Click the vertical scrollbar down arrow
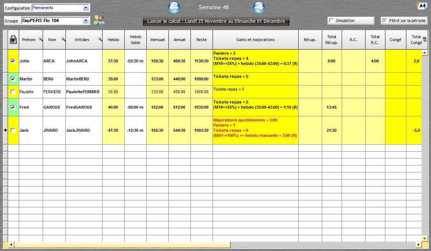 pyautogui.click(x=425, y=239)
